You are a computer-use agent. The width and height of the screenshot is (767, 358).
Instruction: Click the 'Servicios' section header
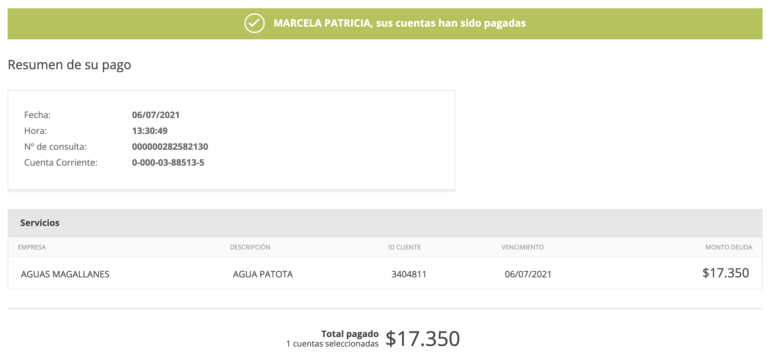[40, 223]
